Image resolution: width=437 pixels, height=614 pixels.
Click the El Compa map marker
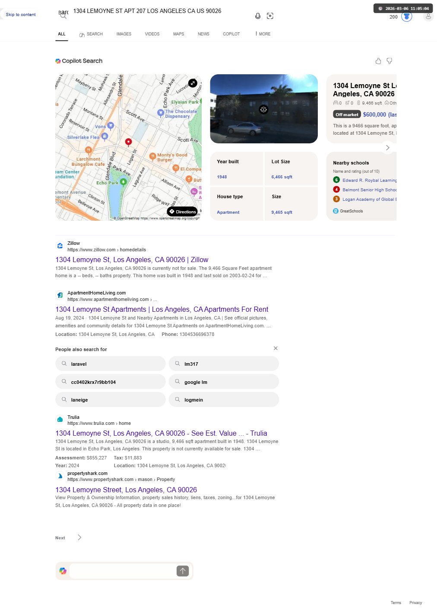click(175, 168)
